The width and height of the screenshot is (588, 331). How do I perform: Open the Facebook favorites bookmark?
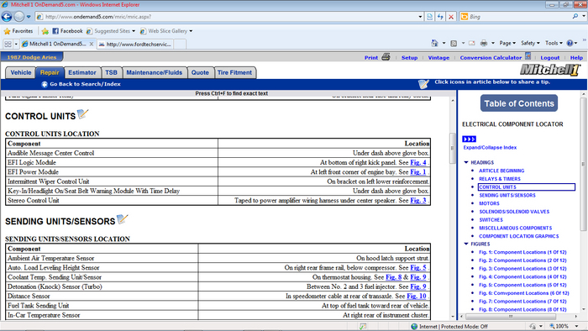pyautogui.click(x=67, y=31)
